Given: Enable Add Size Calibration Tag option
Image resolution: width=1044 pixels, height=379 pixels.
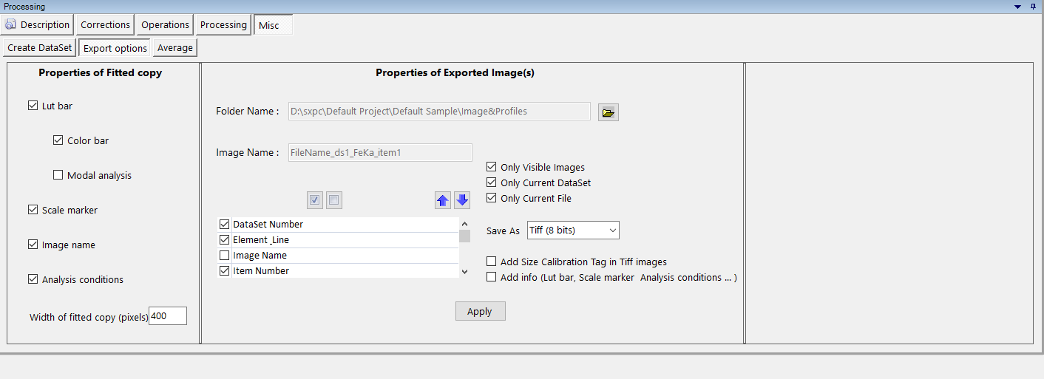Looking at the screenshot, I should (x=492, y=262).
